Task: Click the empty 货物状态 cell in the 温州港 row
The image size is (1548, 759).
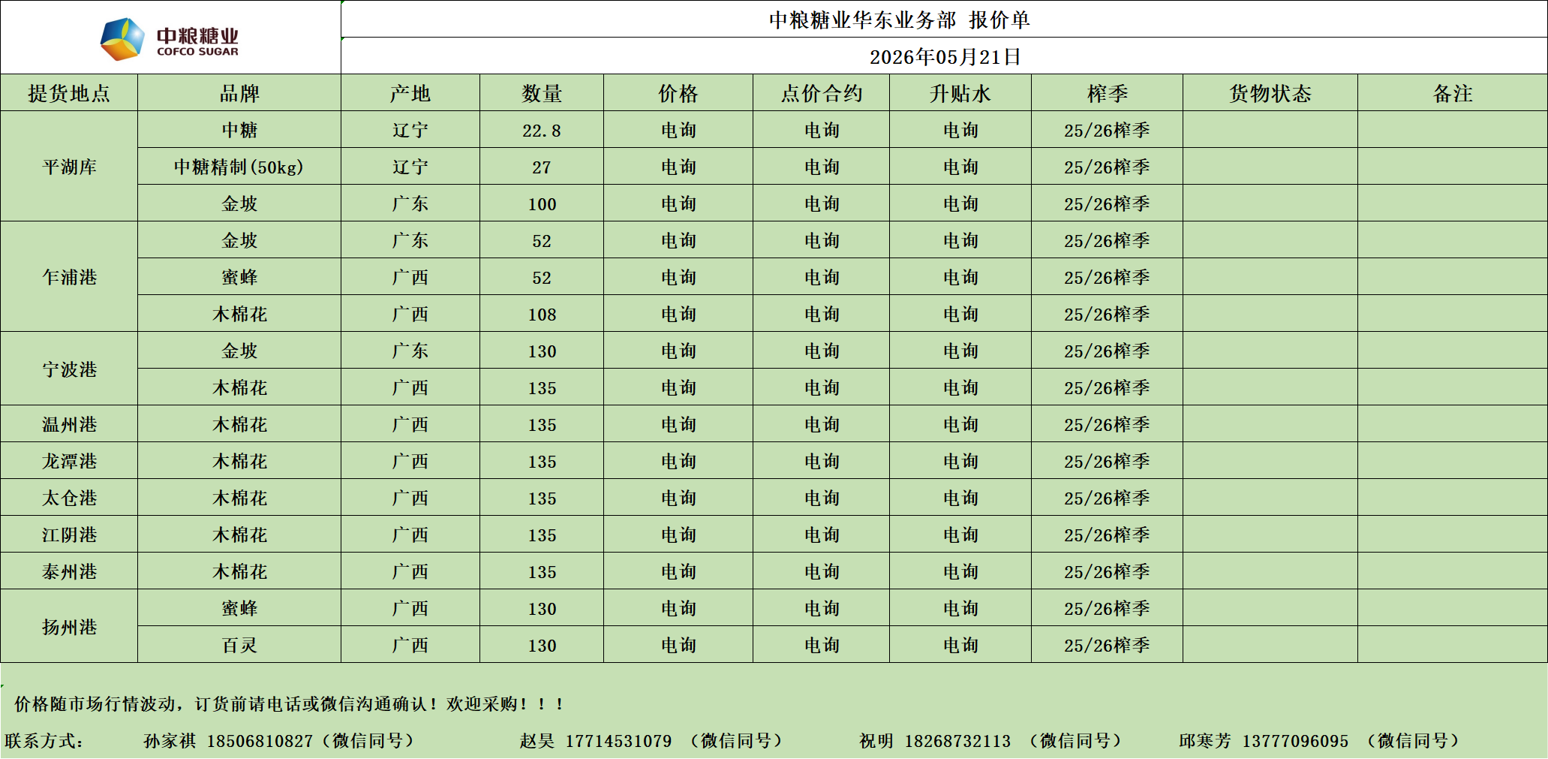Action: [x=1270, y=424]
